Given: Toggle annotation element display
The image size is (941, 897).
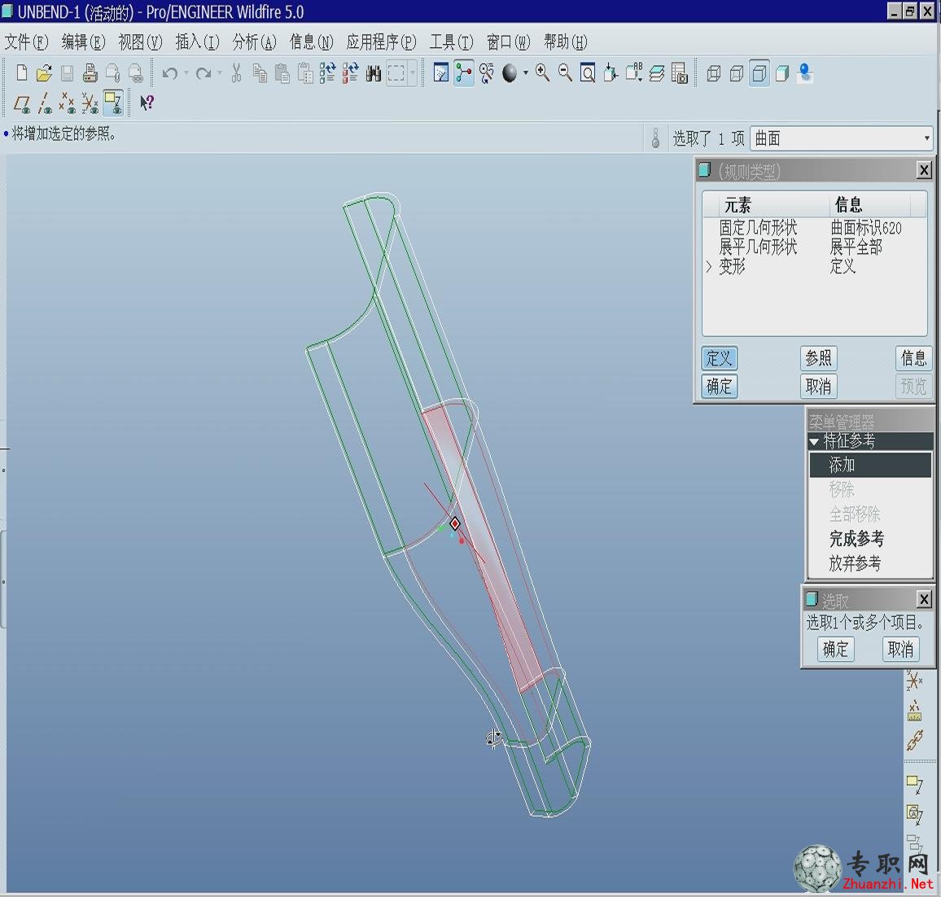Looking at the screenshot, I should [x=113, y=103].
